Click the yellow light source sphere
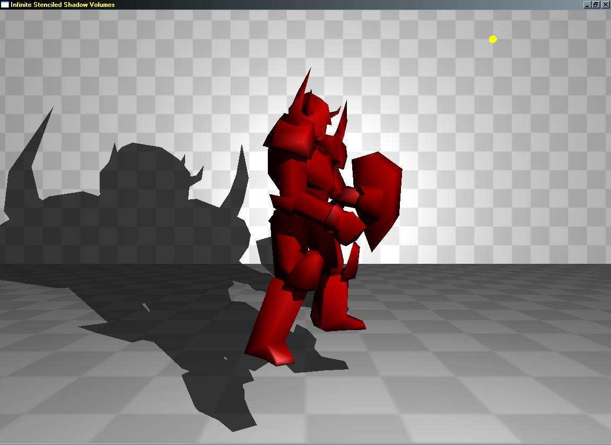611x445 pixels. point(493,39)
